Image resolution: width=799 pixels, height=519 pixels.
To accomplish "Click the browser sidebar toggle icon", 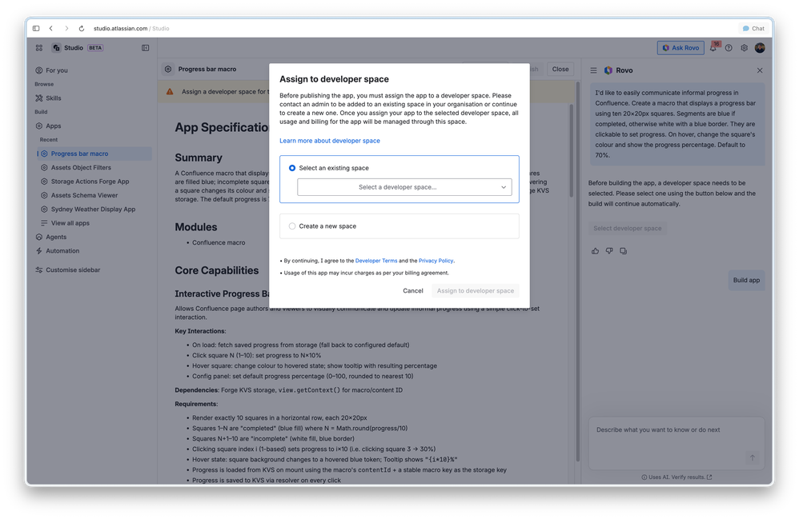I will [x=36, y=29].
